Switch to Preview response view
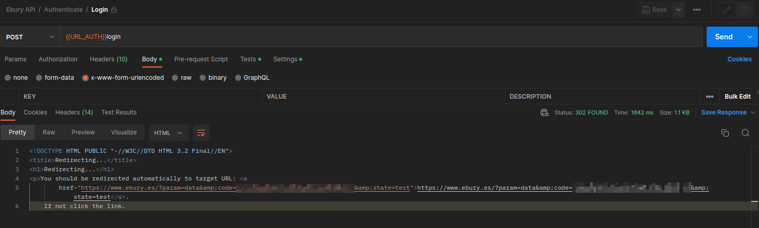Screen dimensions: 759x228 point(83,132)
